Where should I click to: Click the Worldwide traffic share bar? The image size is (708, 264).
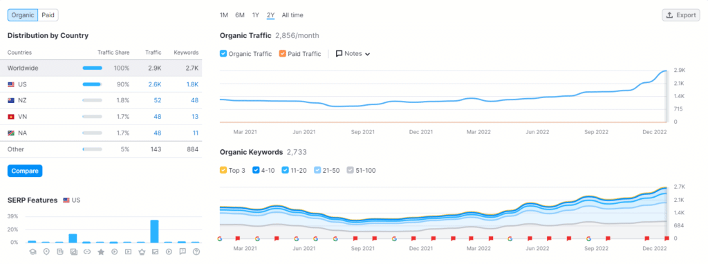pyautogui.click(x=92, y=68)
